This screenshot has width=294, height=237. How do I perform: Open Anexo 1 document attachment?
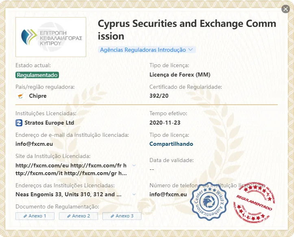point(35,216)
